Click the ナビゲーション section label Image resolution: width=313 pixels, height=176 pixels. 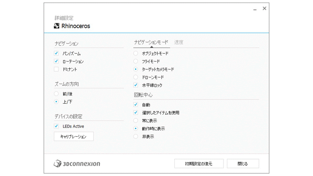point(66,44)
